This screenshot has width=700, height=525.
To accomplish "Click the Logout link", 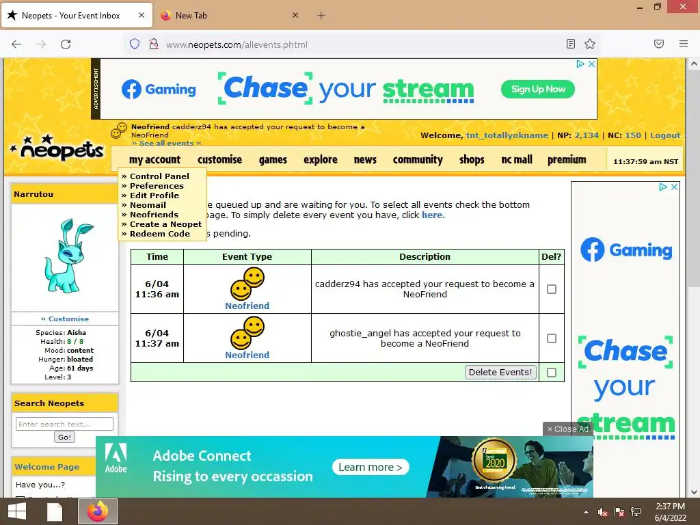I will point(665,135).
